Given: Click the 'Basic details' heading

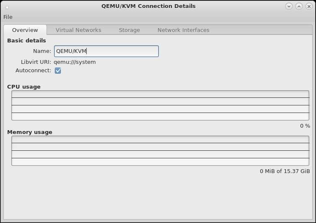Looking at the screenshot, I should pos(26,41).
